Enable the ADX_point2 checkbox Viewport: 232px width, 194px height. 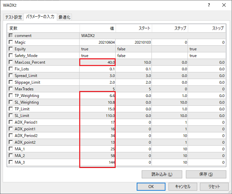(x=11, y=142)
